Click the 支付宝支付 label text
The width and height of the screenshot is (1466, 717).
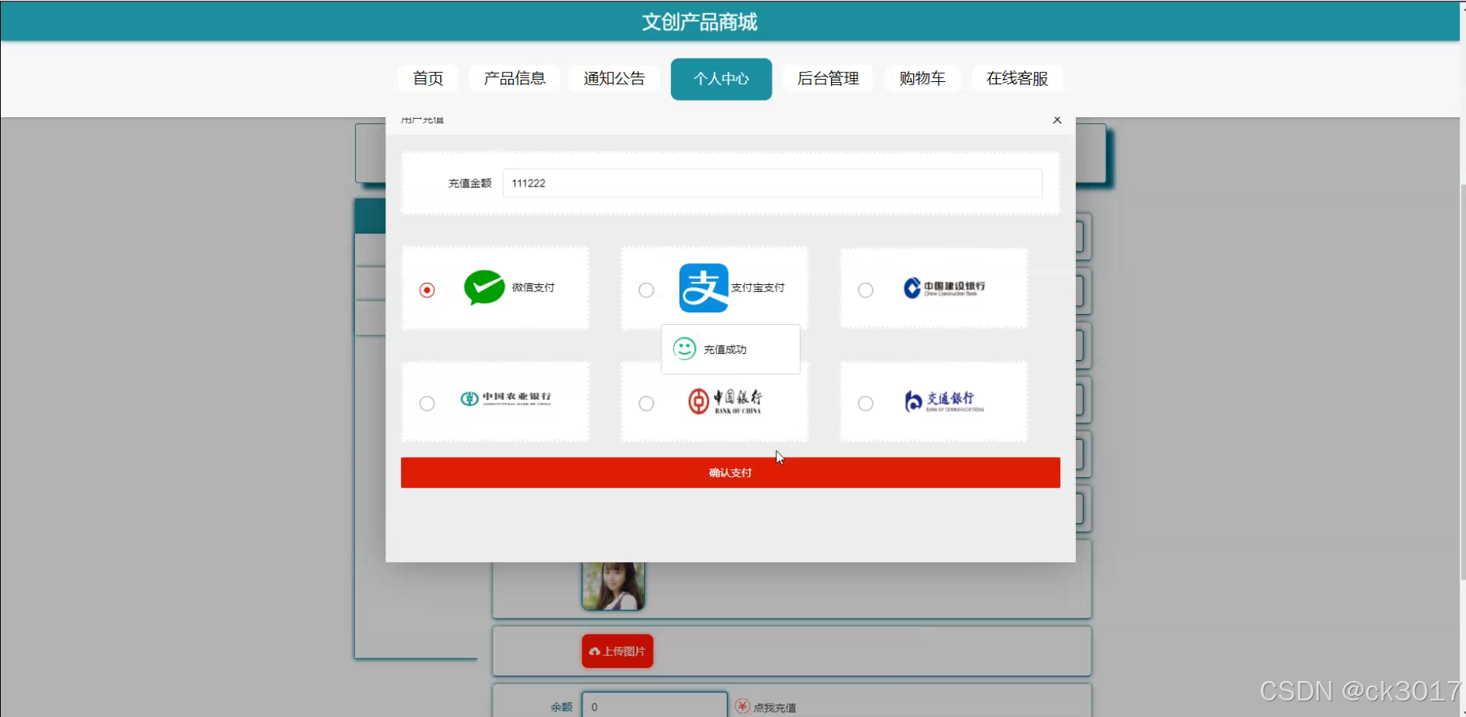[758, 287]
